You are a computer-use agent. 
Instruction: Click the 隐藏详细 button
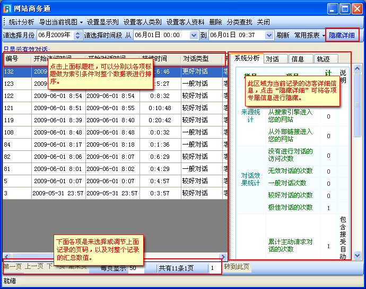[x=342, y=35]
